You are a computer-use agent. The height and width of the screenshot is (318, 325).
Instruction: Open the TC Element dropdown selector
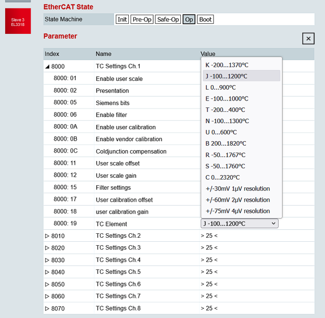[240, 224]
